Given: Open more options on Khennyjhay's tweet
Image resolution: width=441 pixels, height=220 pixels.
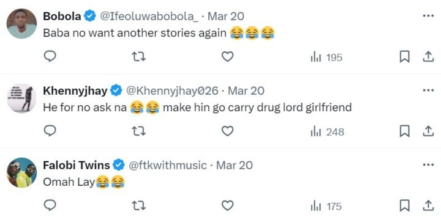Looking at the screenshot, I should click(428, 90).
